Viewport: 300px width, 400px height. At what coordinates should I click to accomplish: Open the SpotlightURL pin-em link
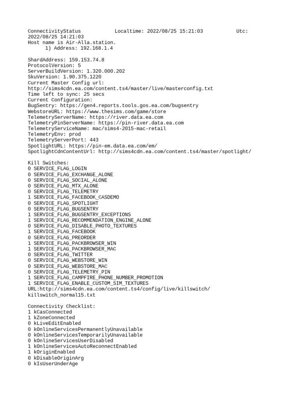pos(113,146)
